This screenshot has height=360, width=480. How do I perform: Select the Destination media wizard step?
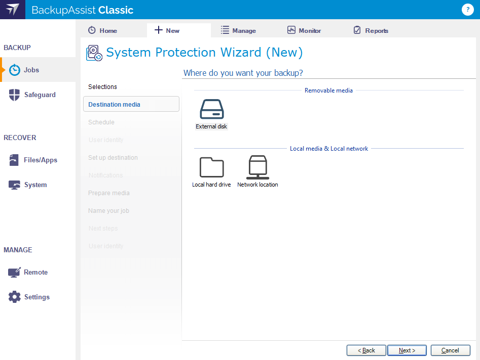[x=131, y=104]
